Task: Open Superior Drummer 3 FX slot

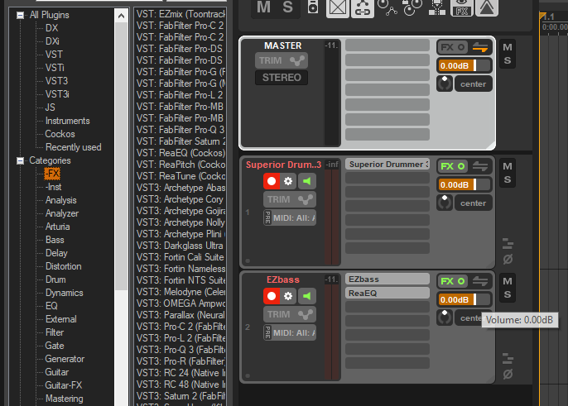Action: 387,165
